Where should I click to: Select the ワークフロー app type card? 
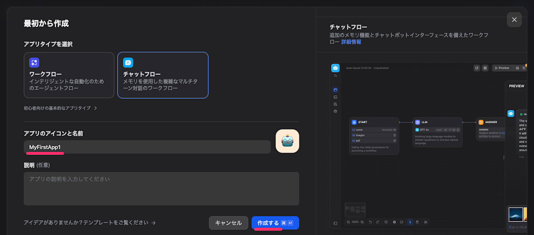[69, 75]
